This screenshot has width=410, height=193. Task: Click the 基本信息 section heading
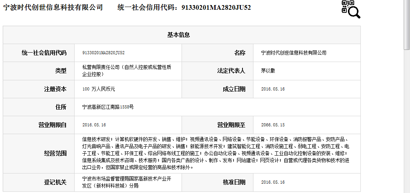(178, 35)
